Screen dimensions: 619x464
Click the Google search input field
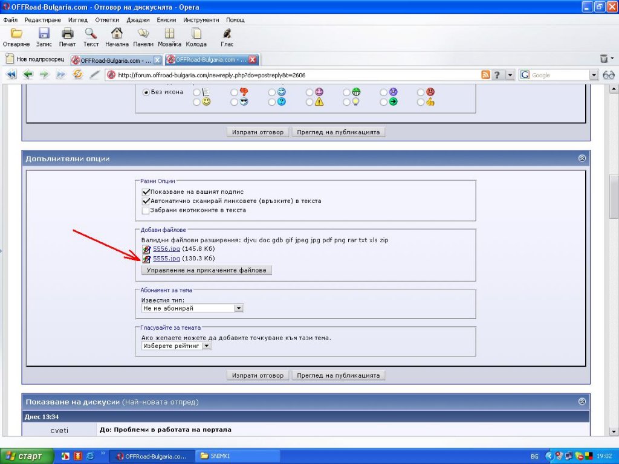tap(559, 75)
